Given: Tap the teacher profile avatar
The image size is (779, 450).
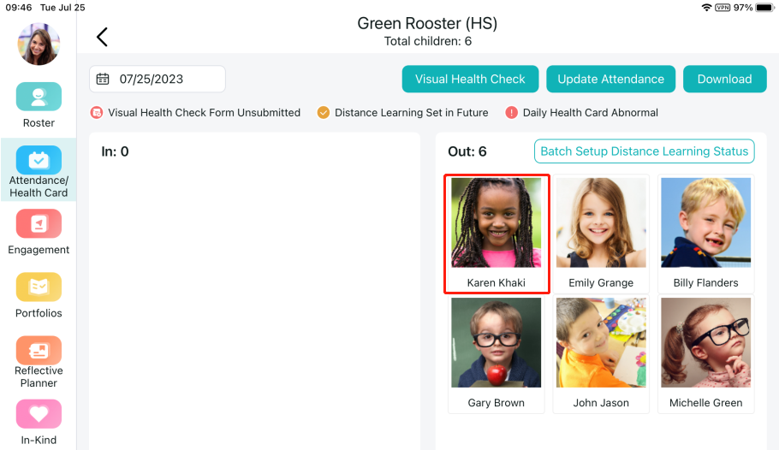Looking at the screenshot, I should pos(39,44).
